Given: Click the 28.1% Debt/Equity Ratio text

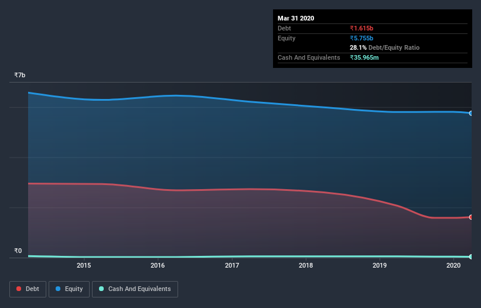Looking at the screenshot, I should coord(384,47).
